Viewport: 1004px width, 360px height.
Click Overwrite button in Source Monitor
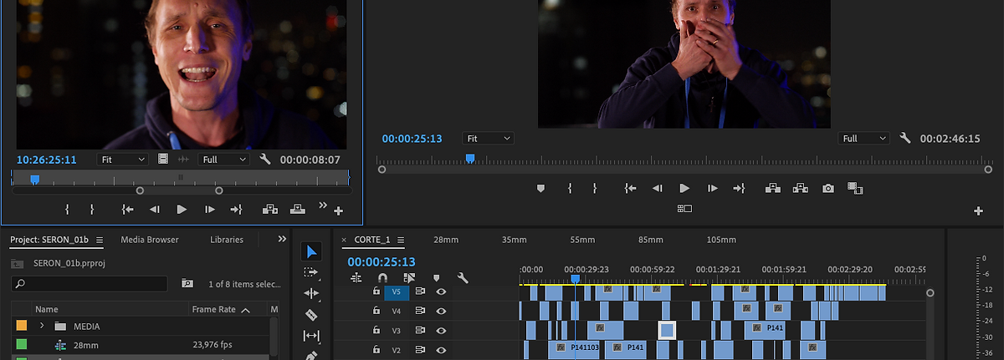tap(297, 210)
